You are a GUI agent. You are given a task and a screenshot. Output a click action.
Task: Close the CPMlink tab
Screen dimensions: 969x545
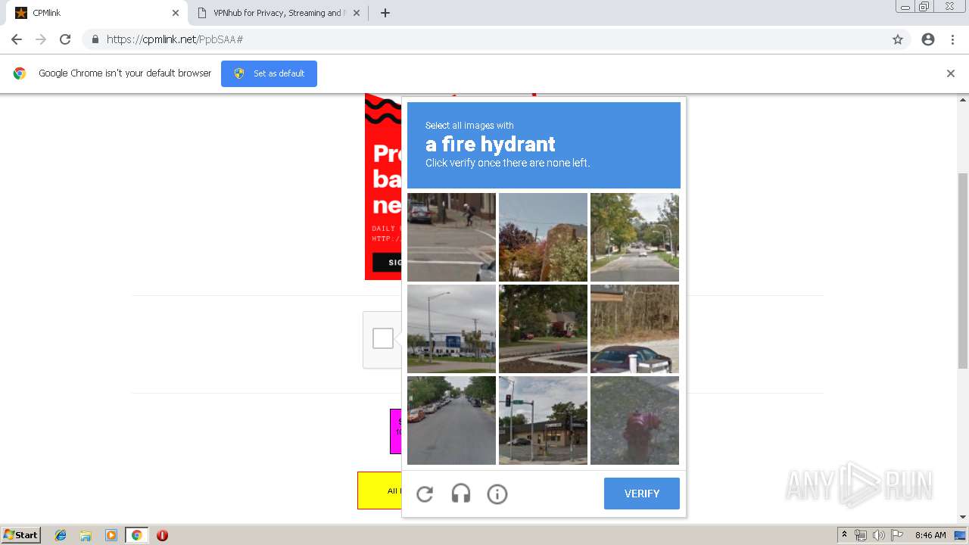[x=176, y=13]
